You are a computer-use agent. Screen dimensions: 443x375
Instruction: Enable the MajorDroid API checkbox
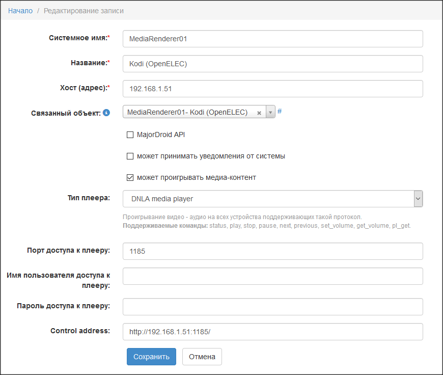click(x=130, y=135)
